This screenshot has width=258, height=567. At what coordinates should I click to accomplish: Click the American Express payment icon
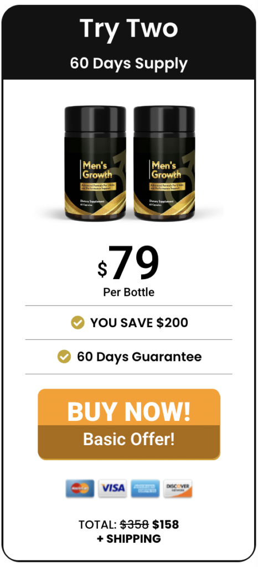pos(145,488)
